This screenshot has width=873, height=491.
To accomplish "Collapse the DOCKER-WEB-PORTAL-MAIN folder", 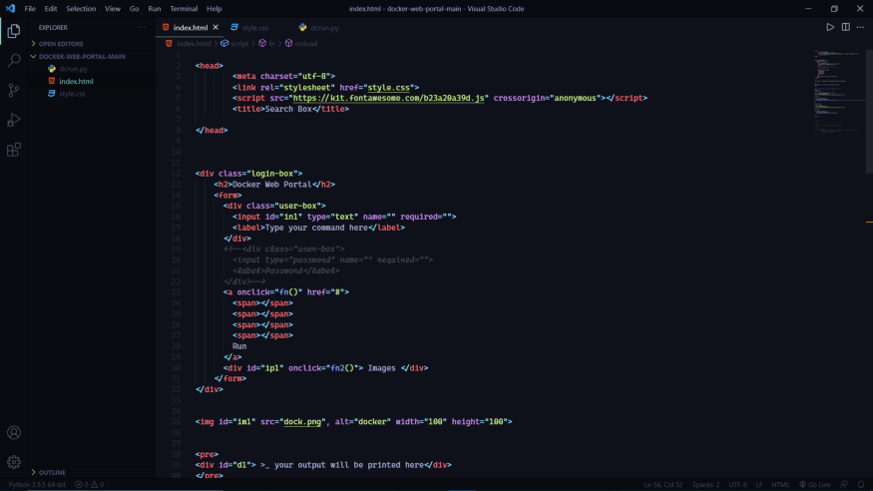I will pos(82,56).
